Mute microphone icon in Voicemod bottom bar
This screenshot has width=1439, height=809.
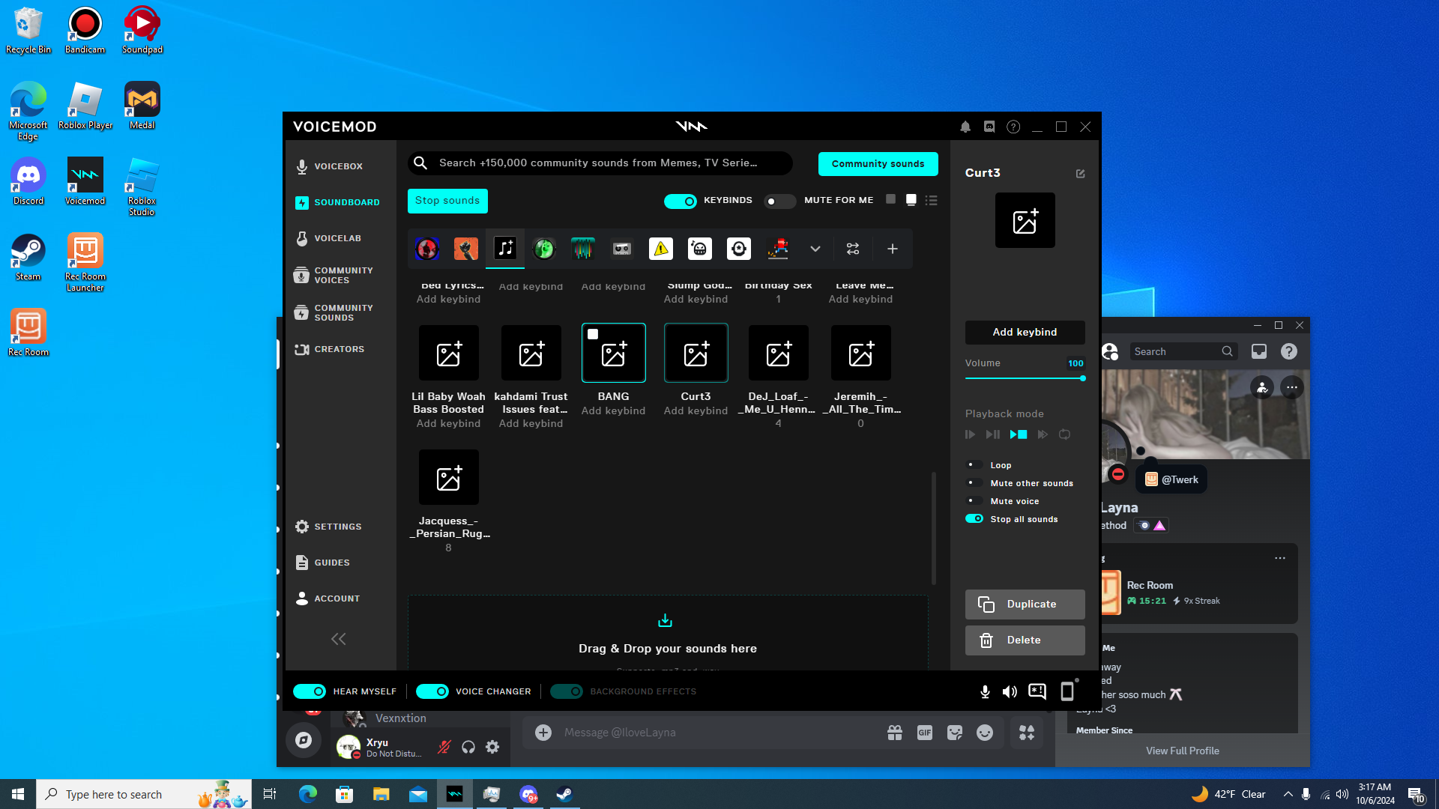(x=985, y=691)
